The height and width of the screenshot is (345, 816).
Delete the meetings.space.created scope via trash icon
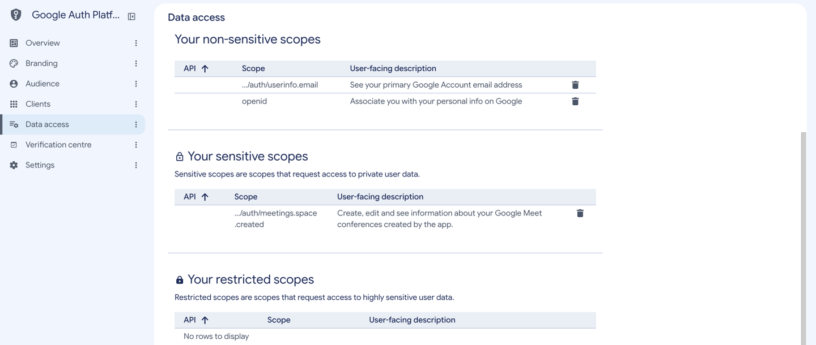click(x=580, y=213)
